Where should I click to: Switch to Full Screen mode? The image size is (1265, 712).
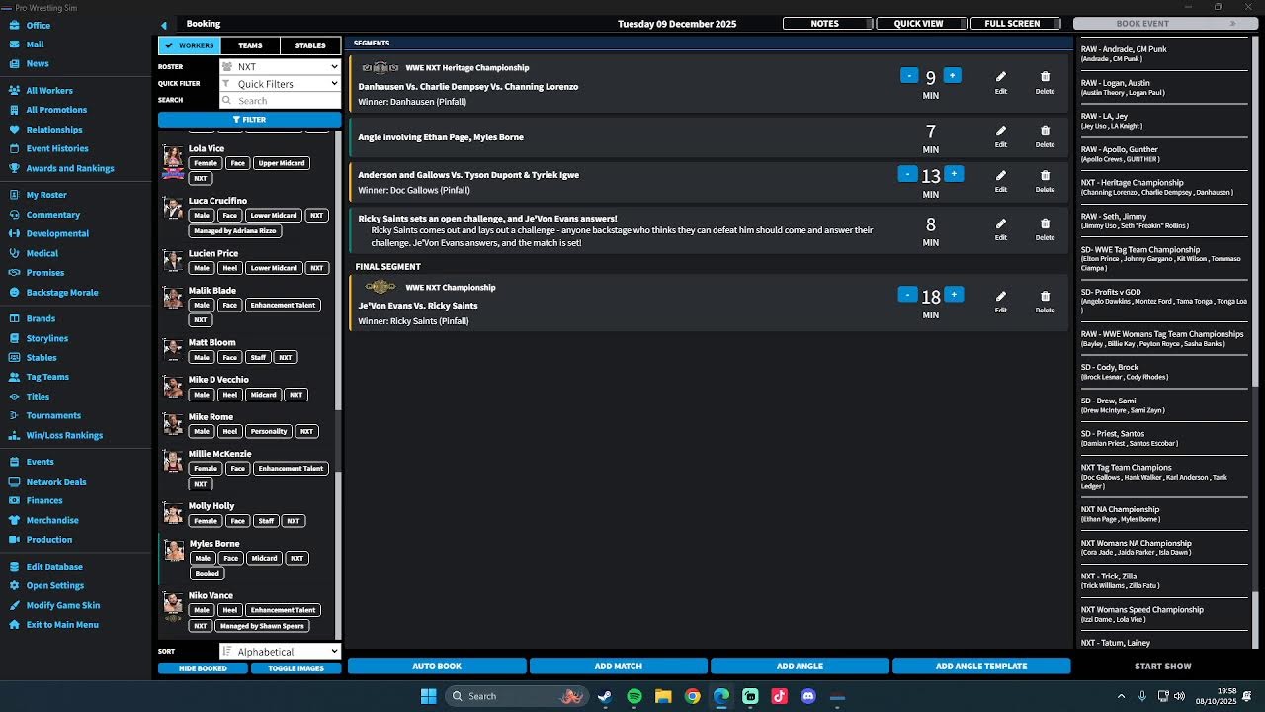1014,24
